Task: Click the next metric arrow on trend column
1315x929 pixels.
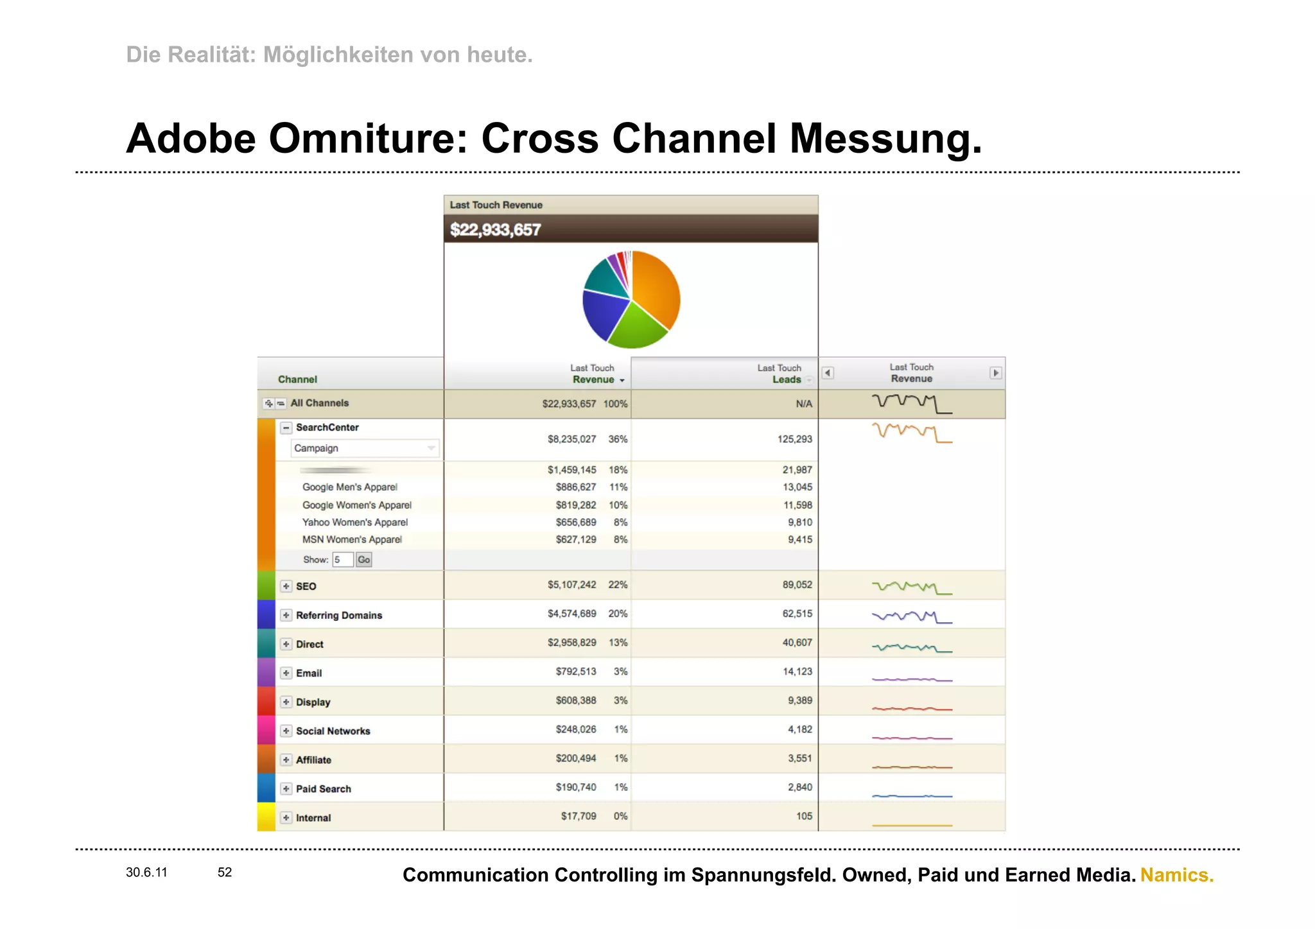Action: click(996, 373)
